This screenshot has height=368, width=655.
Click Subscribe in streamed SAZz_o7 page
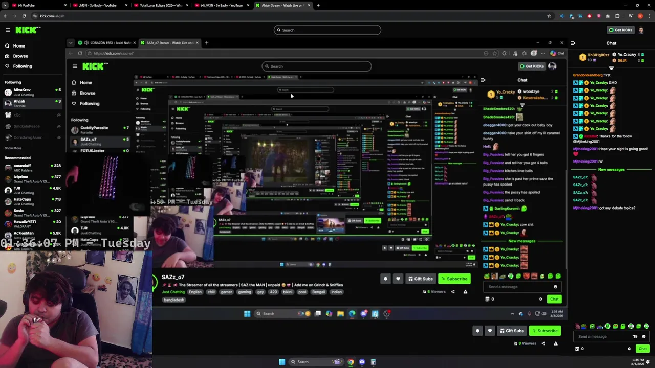tap(453, 279)
